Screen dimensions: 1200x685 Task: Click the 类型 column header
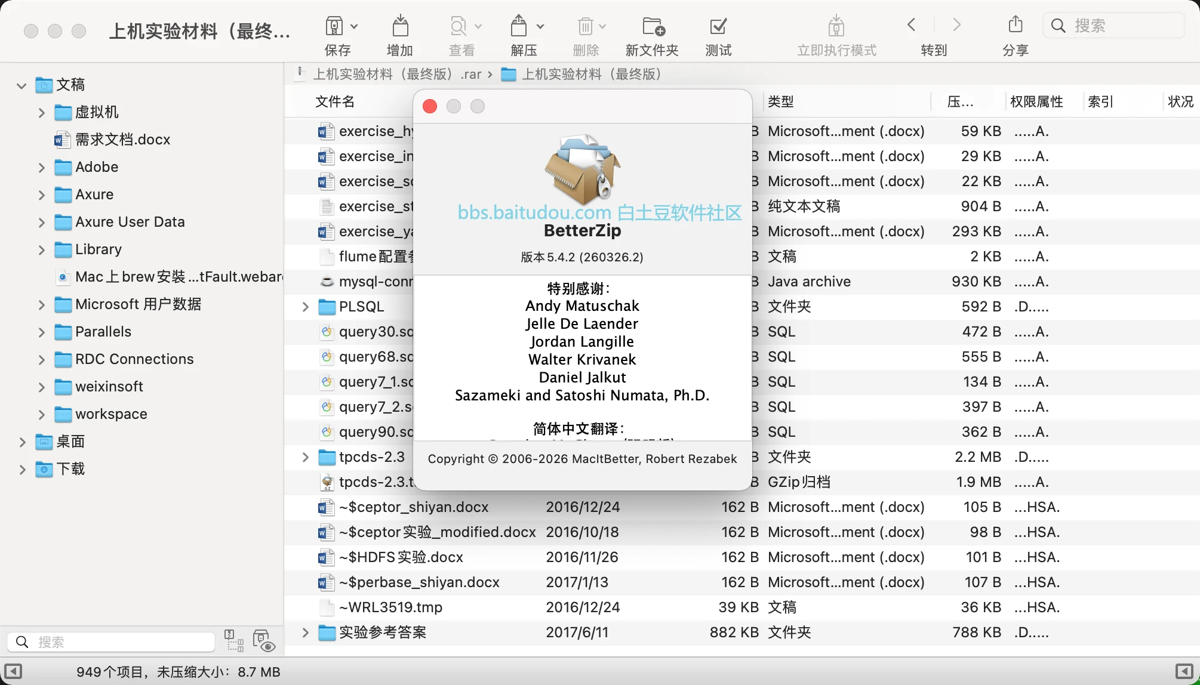coord(780,101)
